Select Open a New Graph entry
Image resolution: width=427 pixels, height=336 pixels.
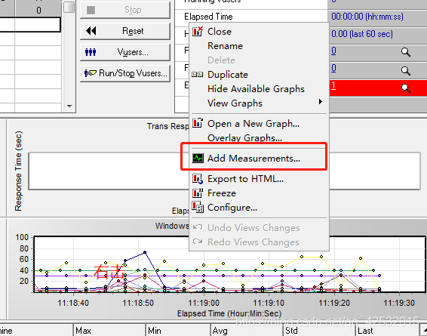pyautogui.click(x=253, y=123)
